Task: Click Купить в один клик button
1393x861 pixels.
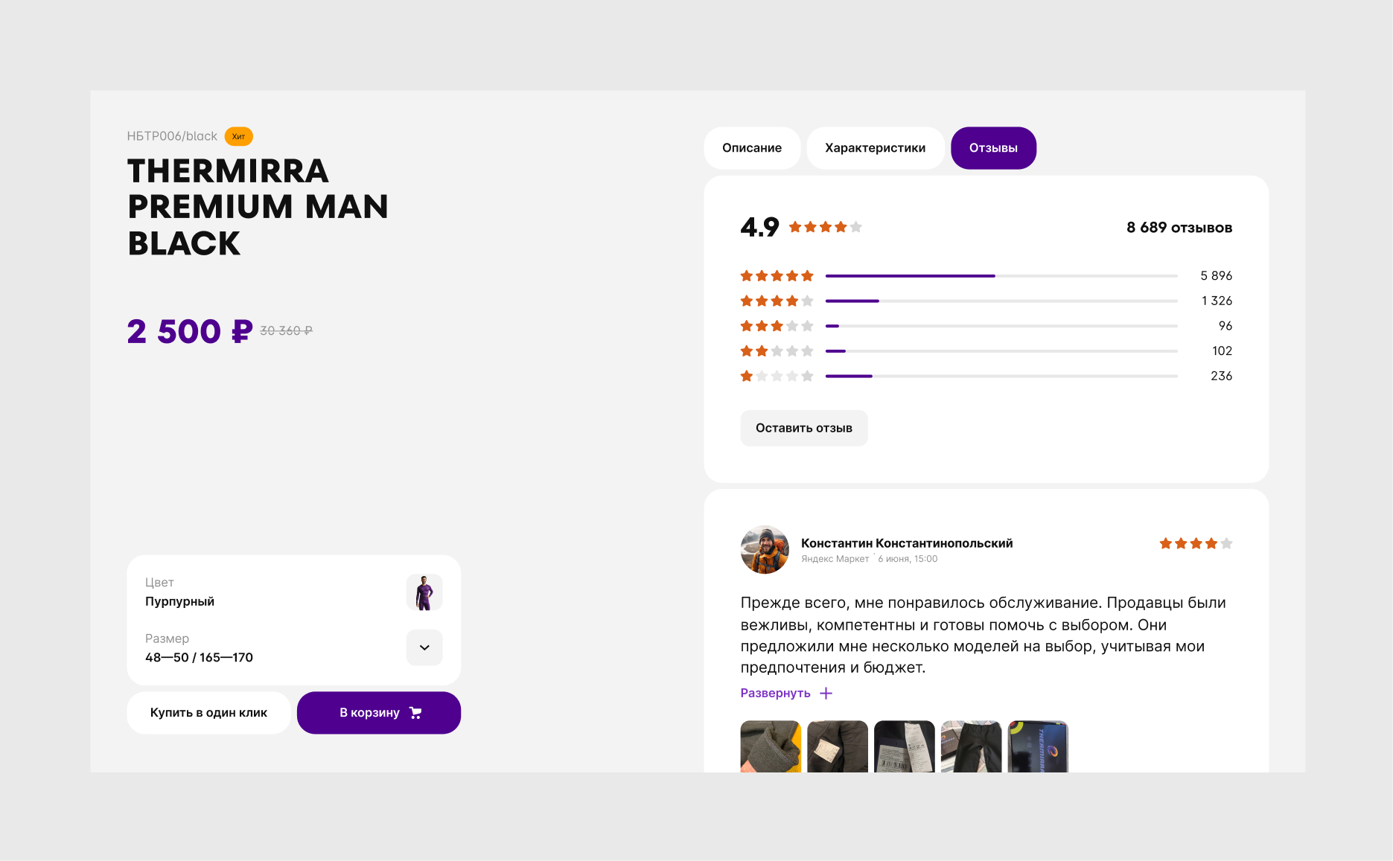Action: coord(208,713)
